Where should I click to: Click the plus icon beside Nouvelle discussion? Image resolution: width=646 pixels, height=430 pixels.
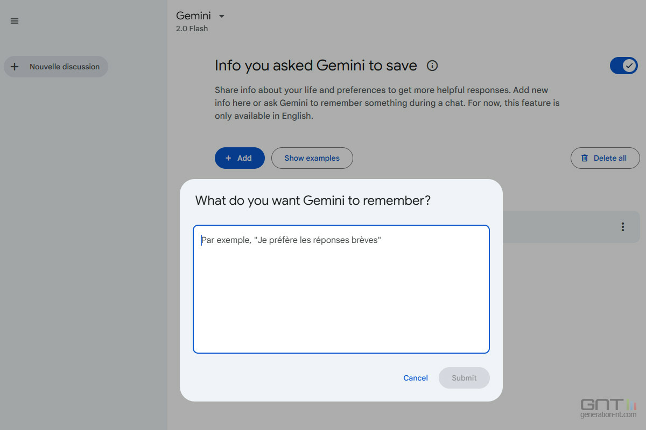[x=15, y=67]
